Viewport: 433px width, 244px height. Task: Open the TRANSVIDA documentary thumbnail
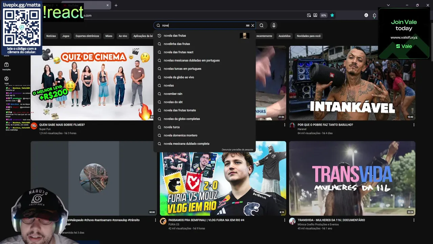tap(352, 179)
